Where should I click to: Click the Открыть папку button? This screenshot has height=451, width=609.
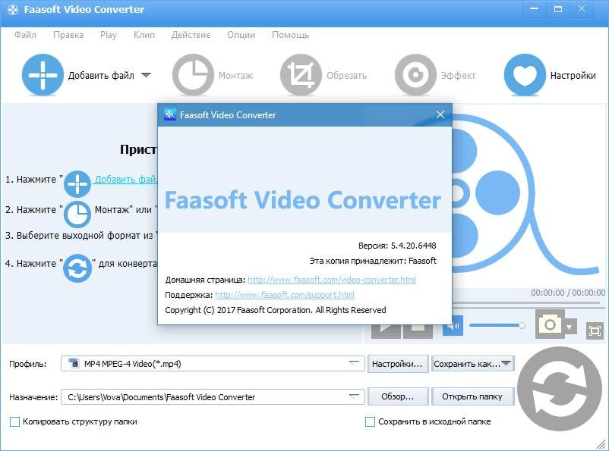point(472,396)
